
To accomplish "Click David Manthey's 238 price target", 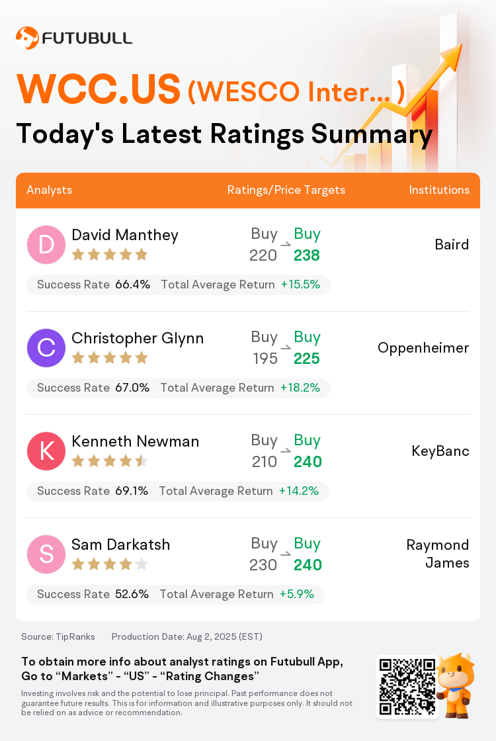I will coord(307,255).
